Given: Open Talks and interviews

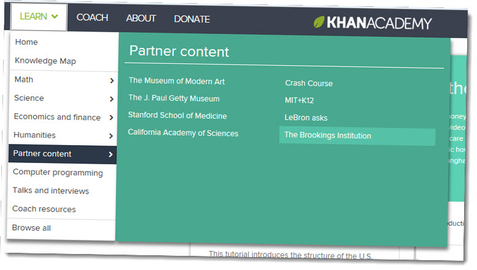Looking at the screenshot, I should (x=51, y=191).
